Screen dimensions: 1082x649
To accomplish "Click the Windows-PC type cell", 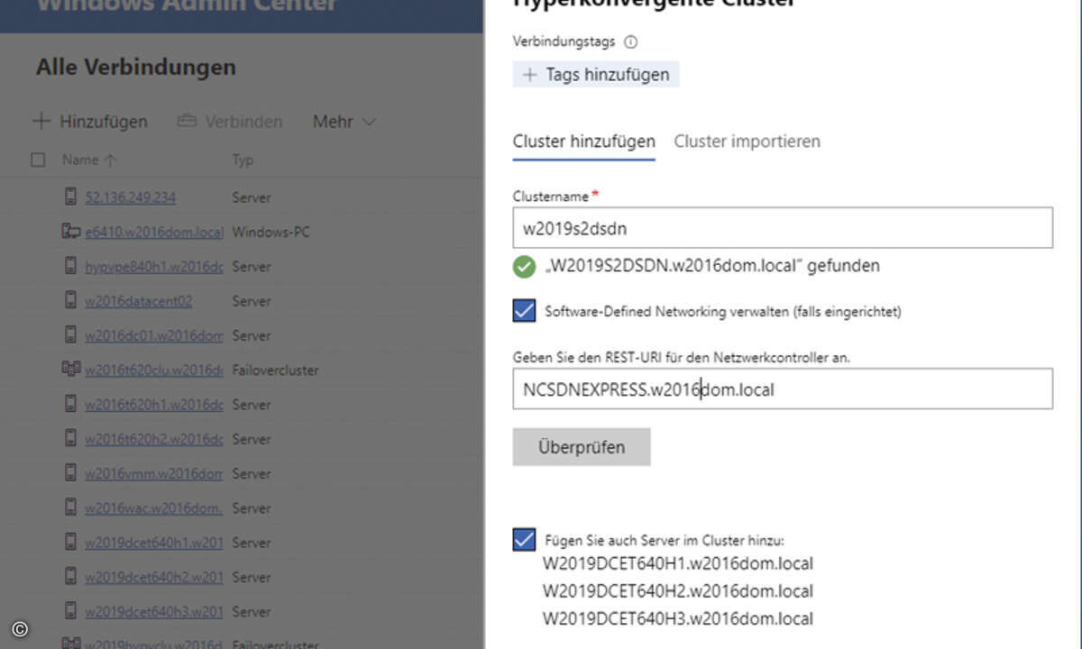I will (270, 232).
